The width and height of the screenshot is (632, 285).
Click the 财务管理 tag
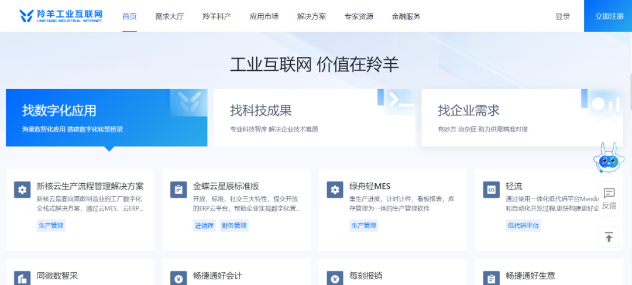click(x=233, y=226)
